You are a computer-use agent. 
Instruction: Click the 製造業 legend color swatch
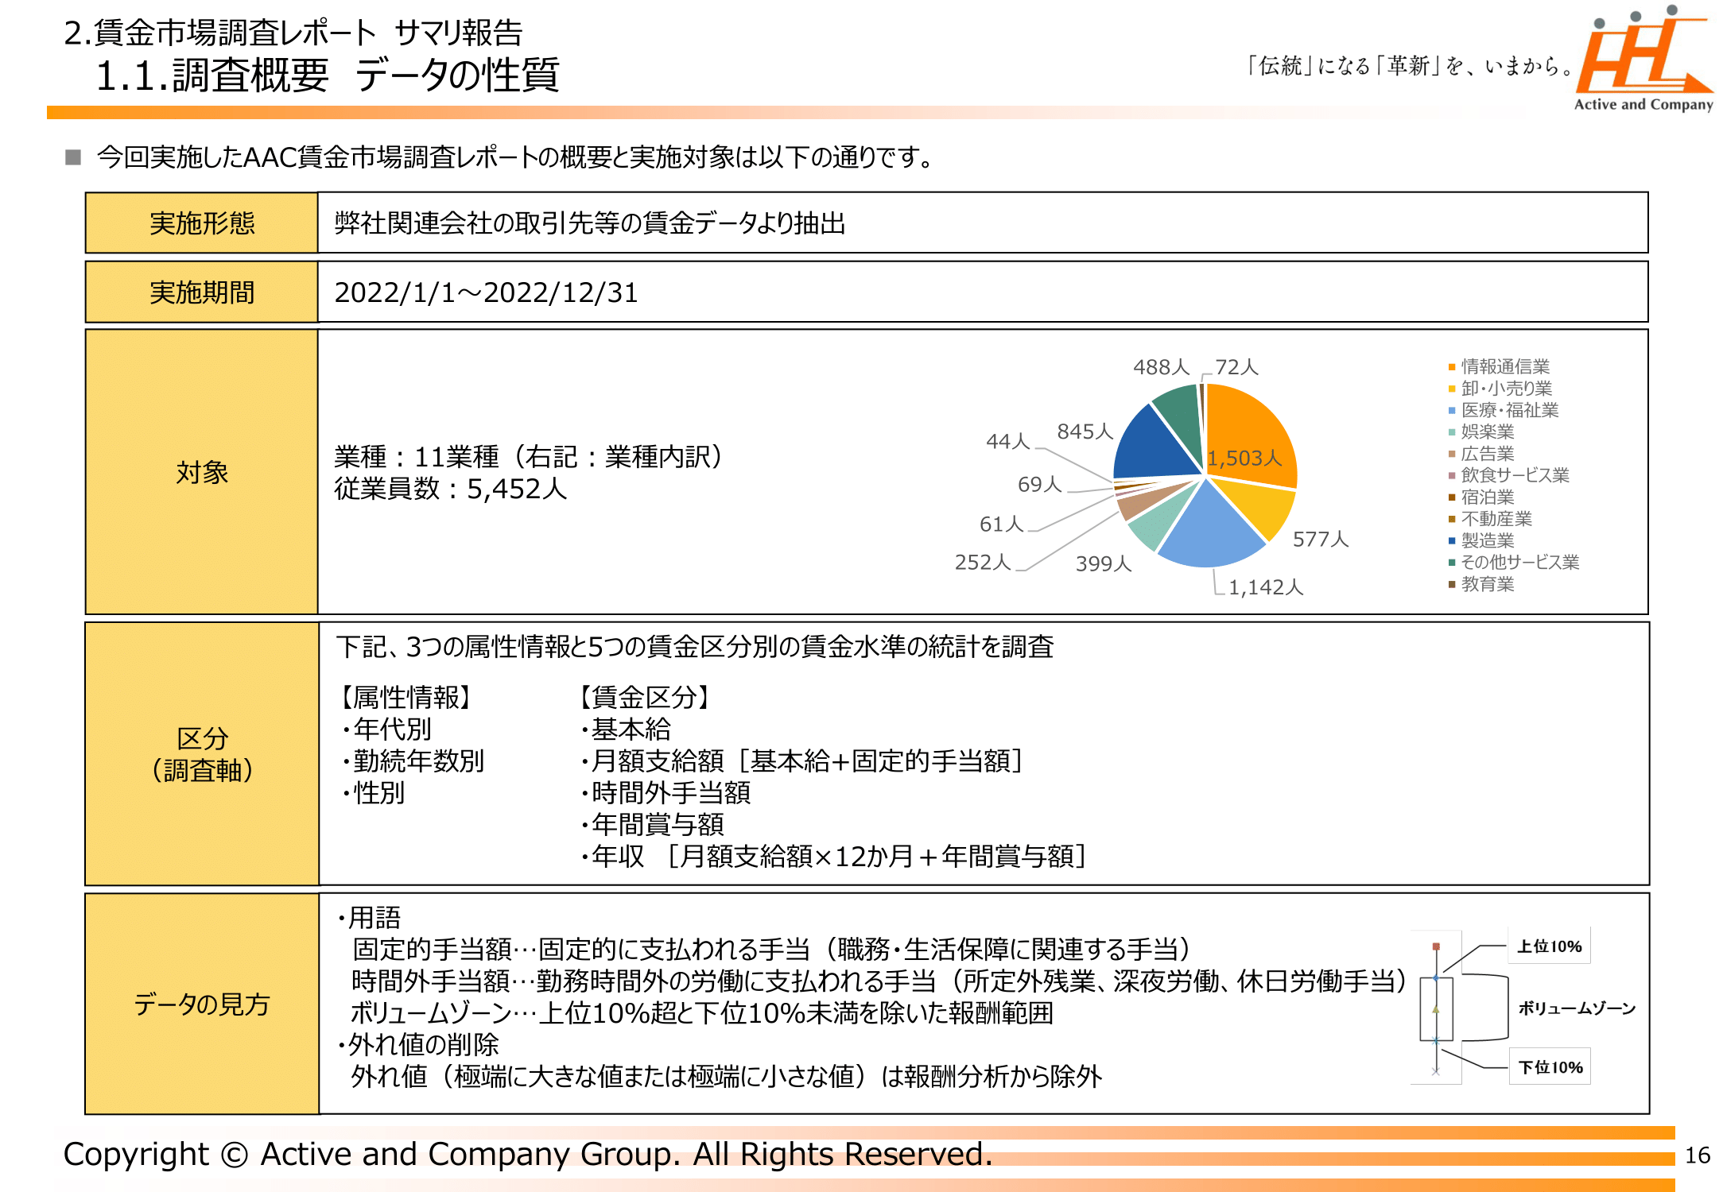pyautogui.click(x=1452, y=541)
